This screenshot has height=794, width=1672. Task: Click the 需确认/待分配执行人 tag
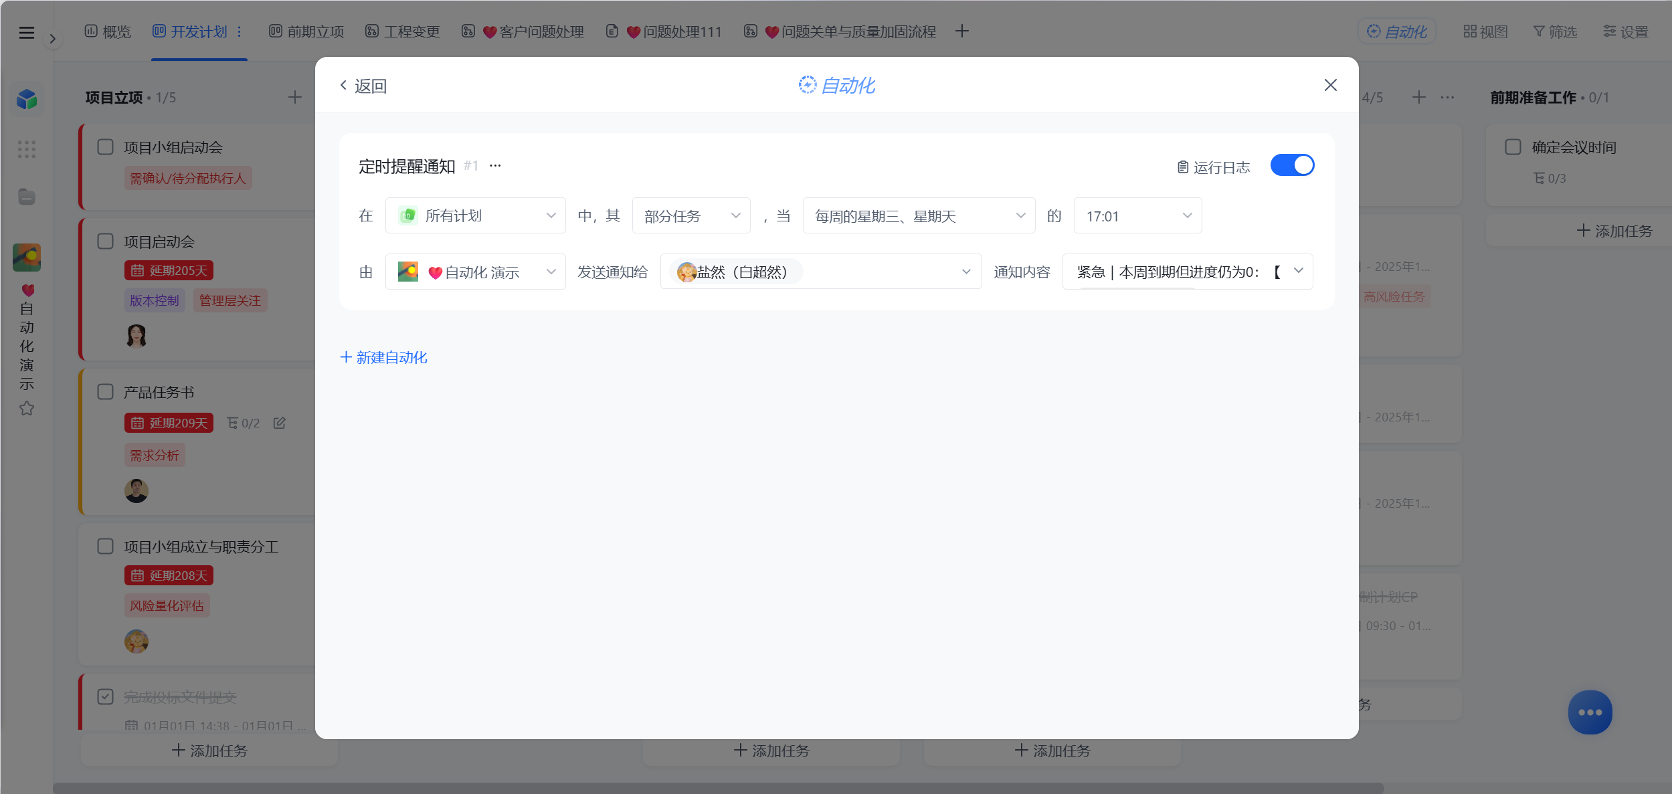point(188,178)
